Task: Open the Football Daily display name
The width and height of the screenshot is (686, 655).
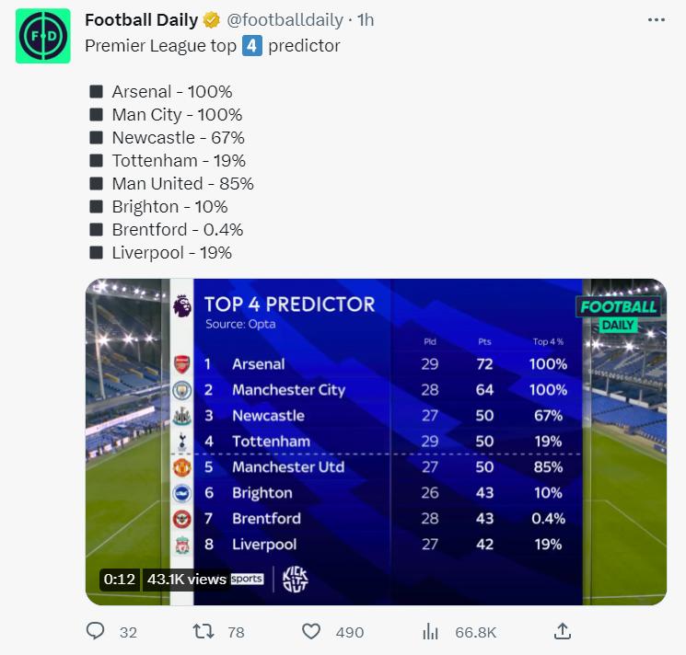Action: (x=141, y=20)
